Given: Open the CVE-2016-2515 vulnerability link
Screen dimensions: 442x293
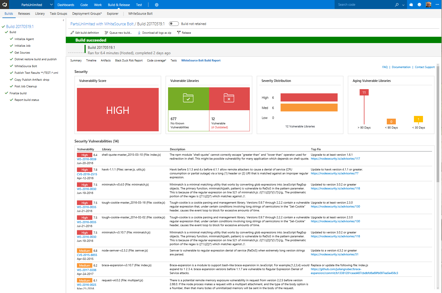Looking at the screenshot, I should tap(87, 174).
